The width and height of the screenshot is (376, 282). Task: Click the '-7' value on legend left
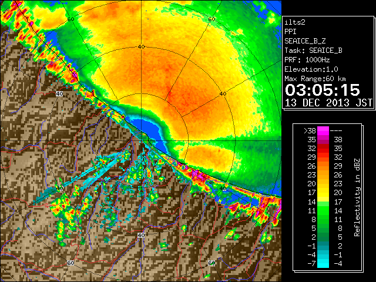coord(311,263)
